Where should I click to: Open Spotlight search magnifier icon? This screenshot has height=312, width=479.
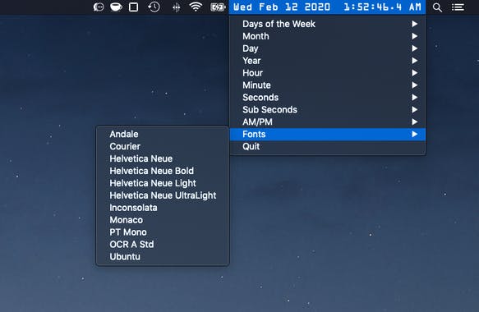(437, 7)
